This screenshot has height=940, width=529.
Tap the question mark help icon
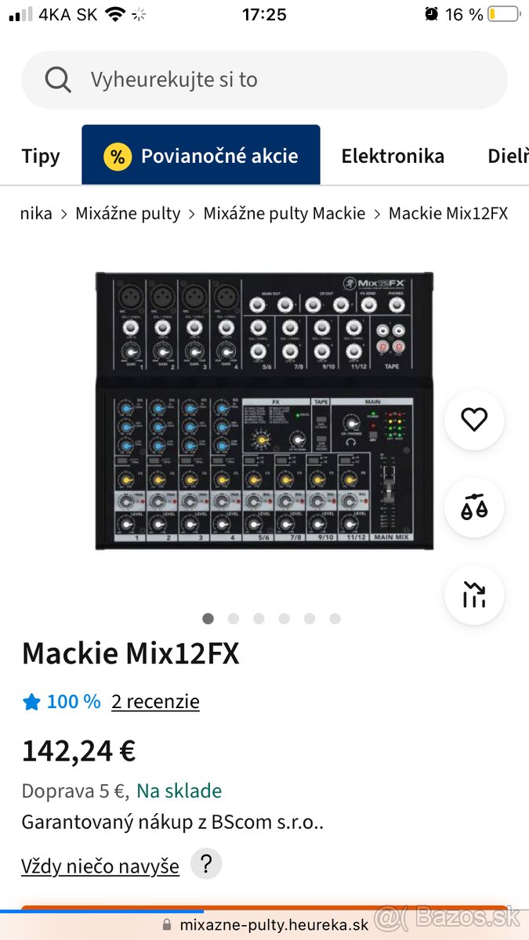pyautogui.click(x=206, y=864)
